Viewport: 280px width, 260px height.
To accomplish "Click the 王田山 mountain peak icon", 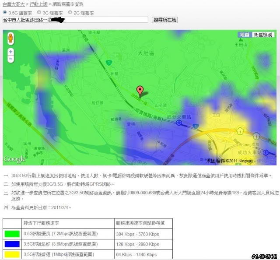I will coord(241,40).
